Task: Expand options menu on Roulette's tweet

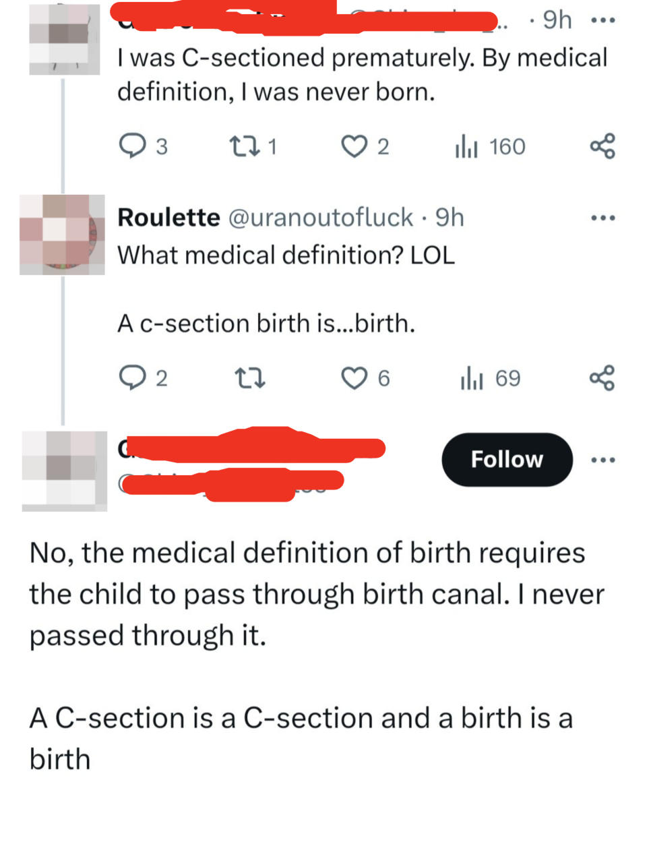Action: click(x=603, y=216)
